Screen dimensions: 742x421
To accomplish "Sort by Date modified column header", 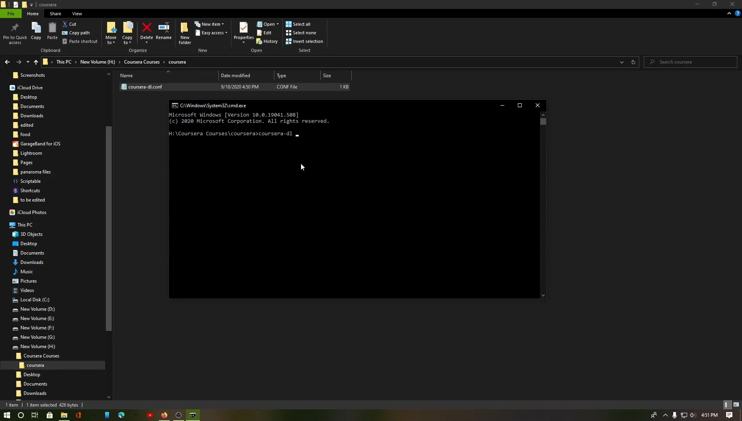I will click(246, 75).
